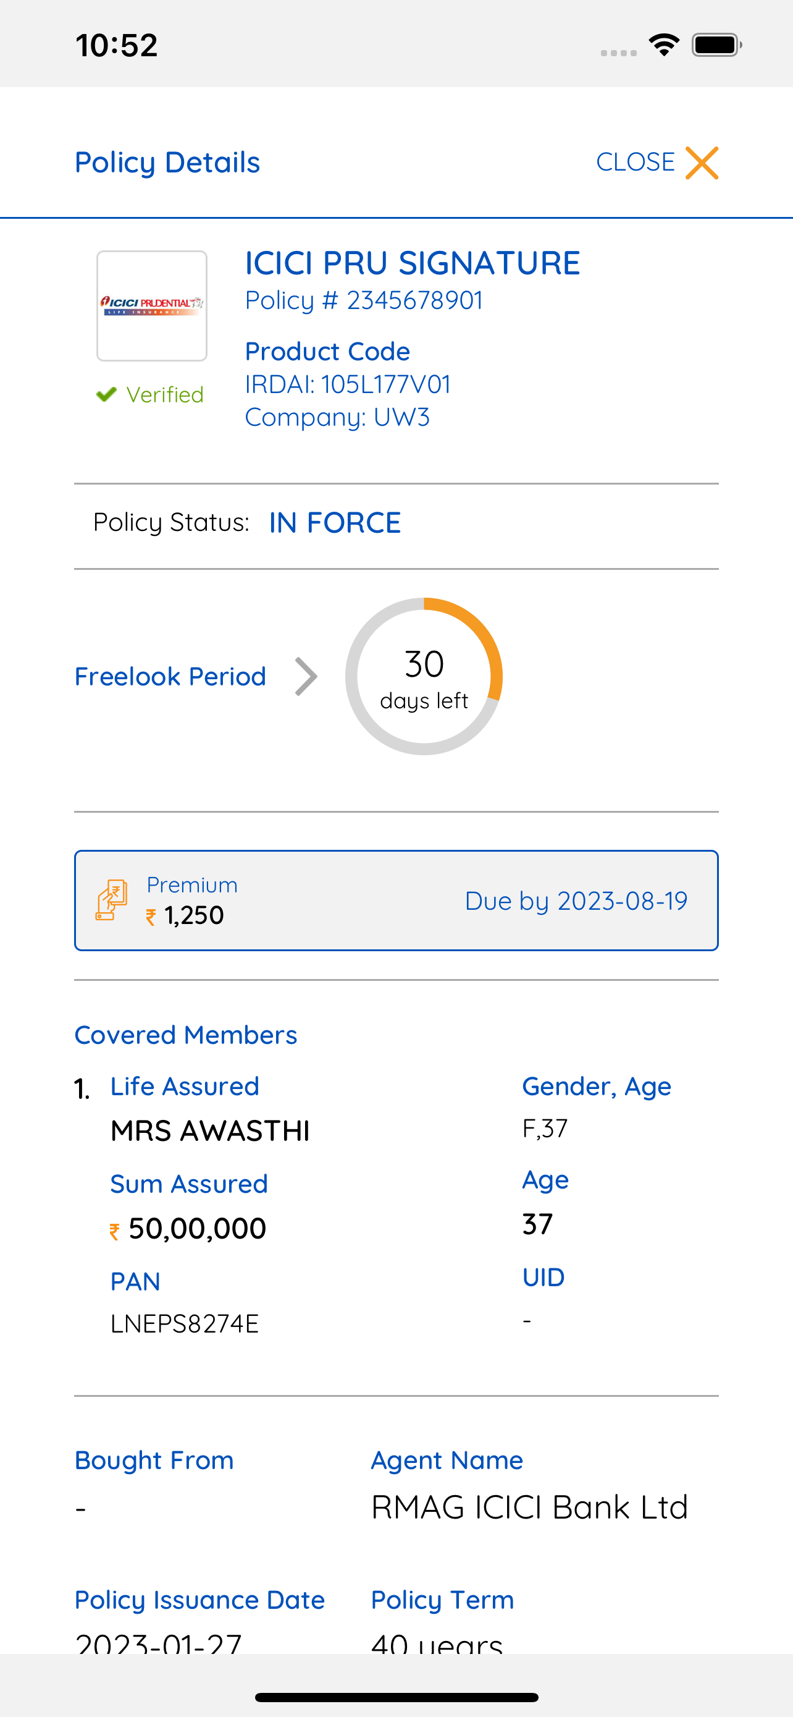Select the IRDAI: 105L177V01 code
This screenshot has height=1717, width=793.
348,384
